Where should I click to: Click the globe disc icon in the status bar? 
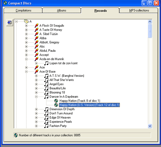click(16, 135)
